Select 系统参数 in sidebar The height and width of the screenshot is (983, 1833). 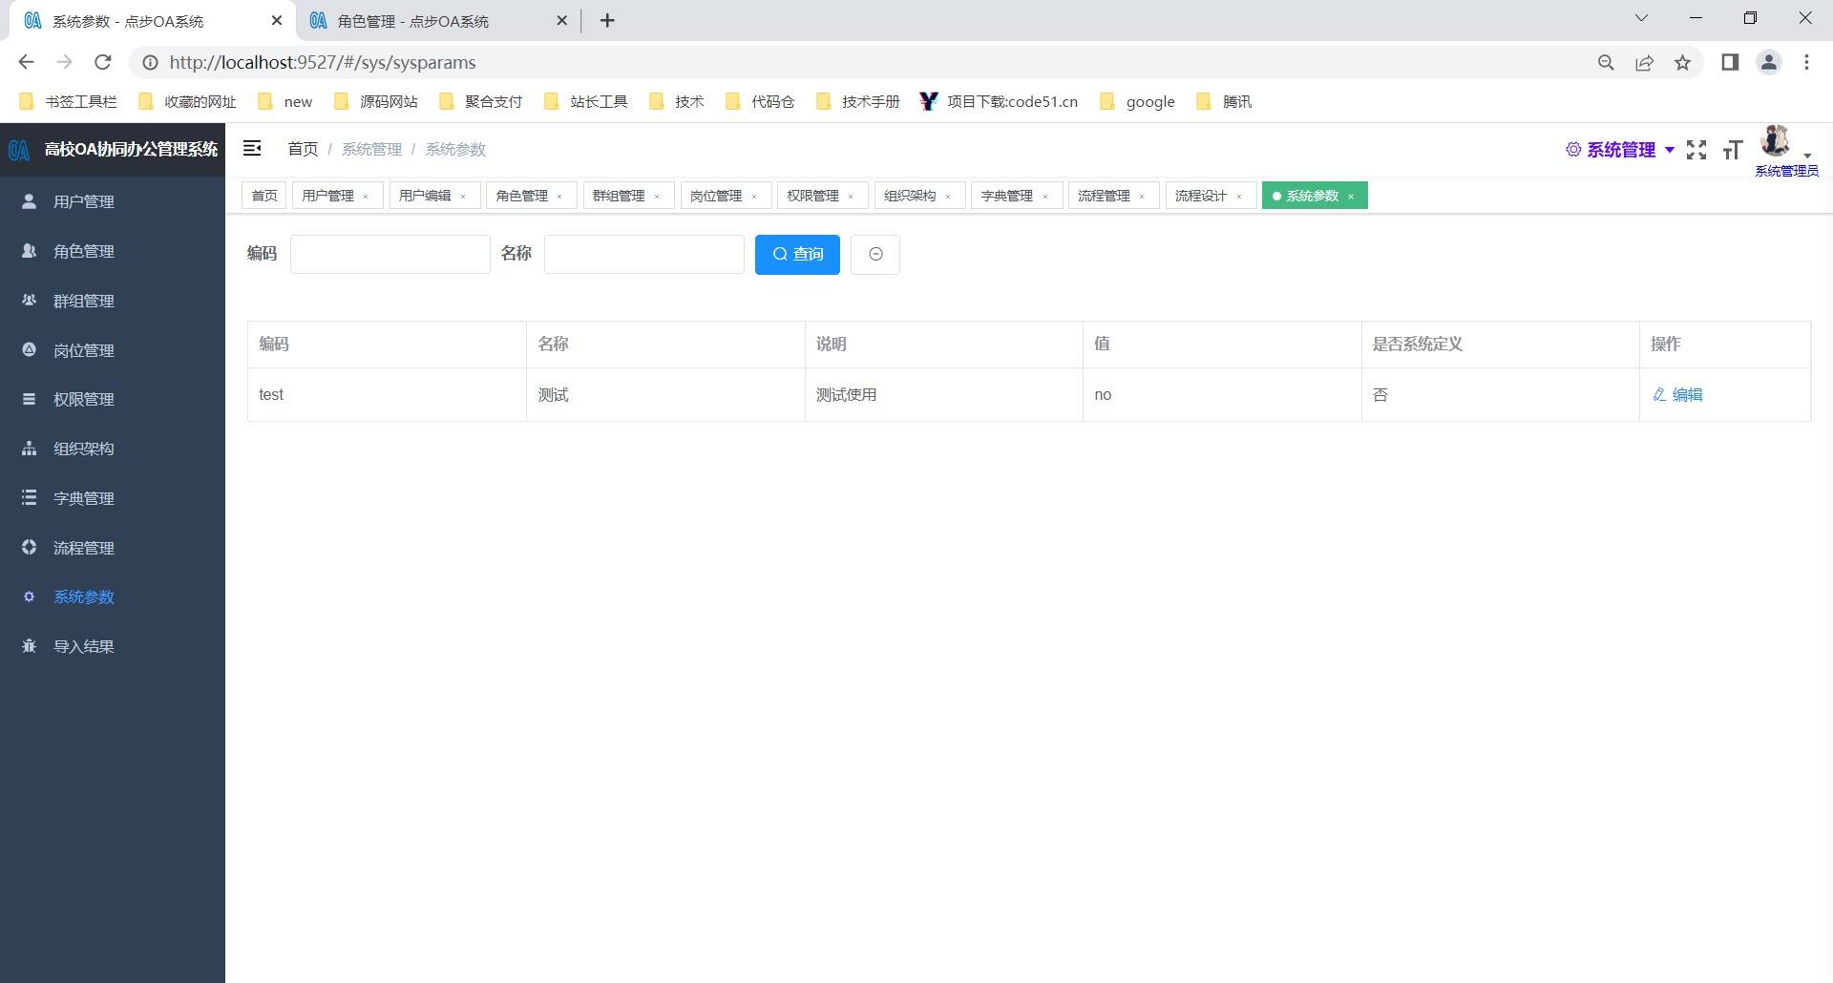(113, 596)
